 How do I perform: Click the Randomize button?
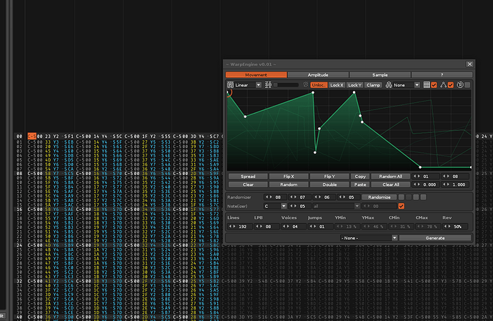tap(379, 197)
